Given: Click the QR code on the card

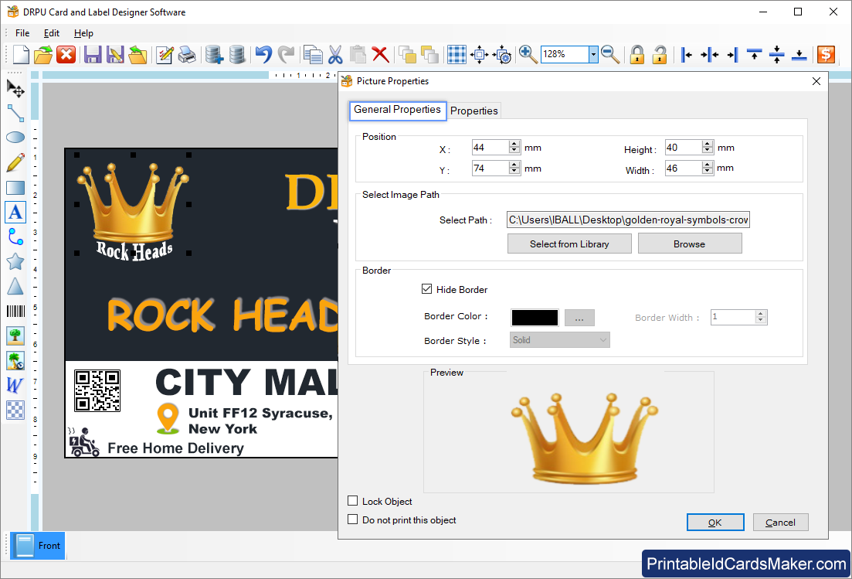Looking at the screenshot, I should click(x=97, y=390).
